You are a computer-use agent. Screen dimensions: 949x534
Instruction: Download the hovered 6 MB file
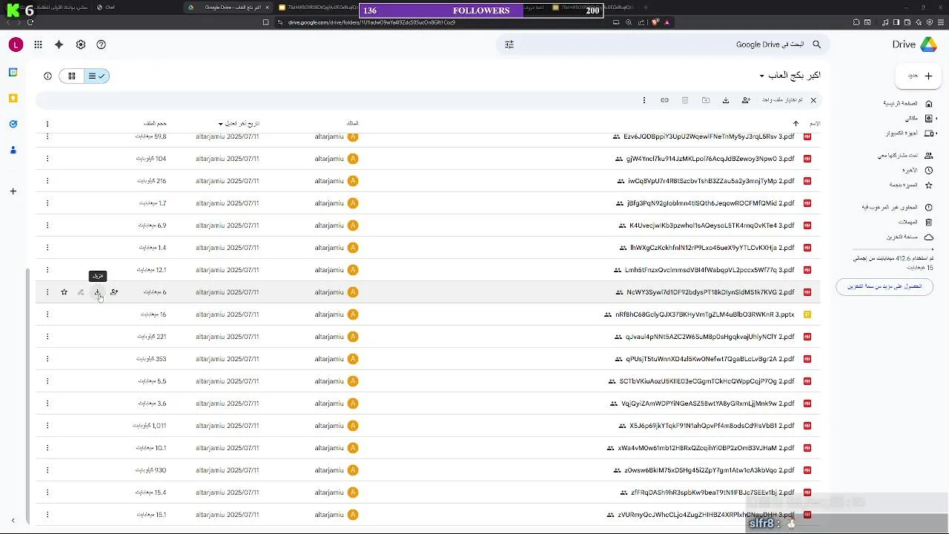point(97,292)
